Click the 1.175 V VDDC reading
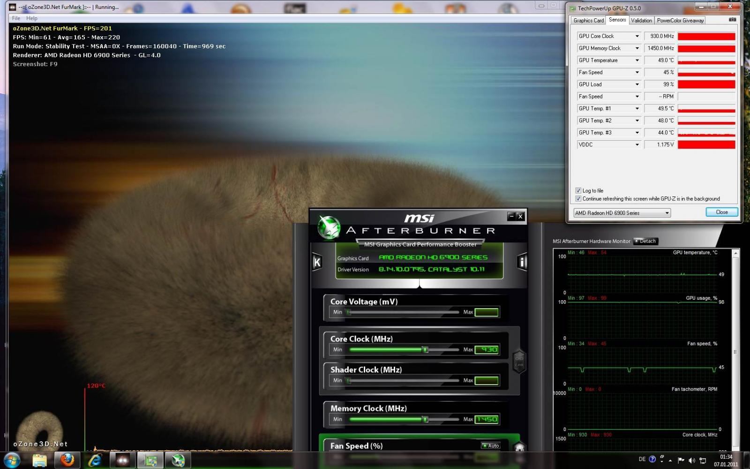Viewport: 750px width, 469px height. click(660, 144)
